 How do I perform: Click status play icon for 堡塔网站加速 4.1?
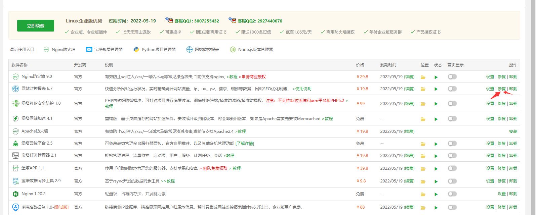[436, 119]
